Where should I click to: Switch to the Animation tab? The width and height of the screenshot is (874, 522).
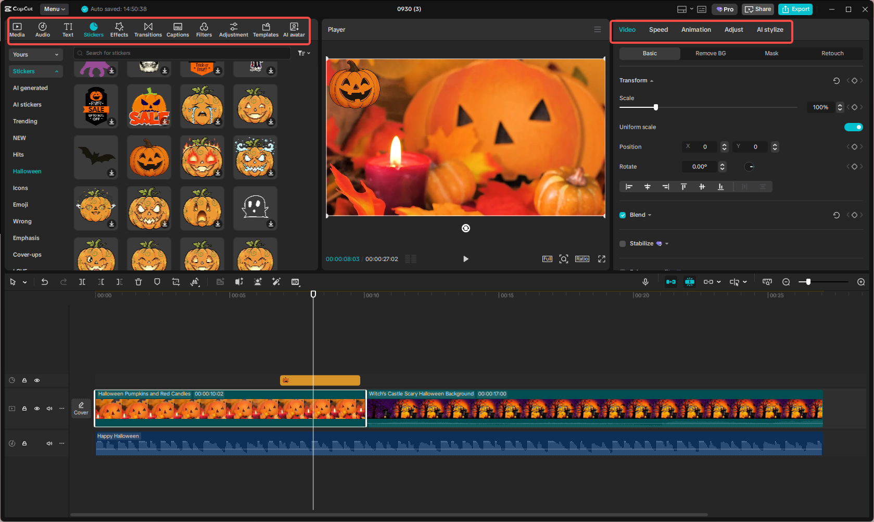[x=696, y=30]
